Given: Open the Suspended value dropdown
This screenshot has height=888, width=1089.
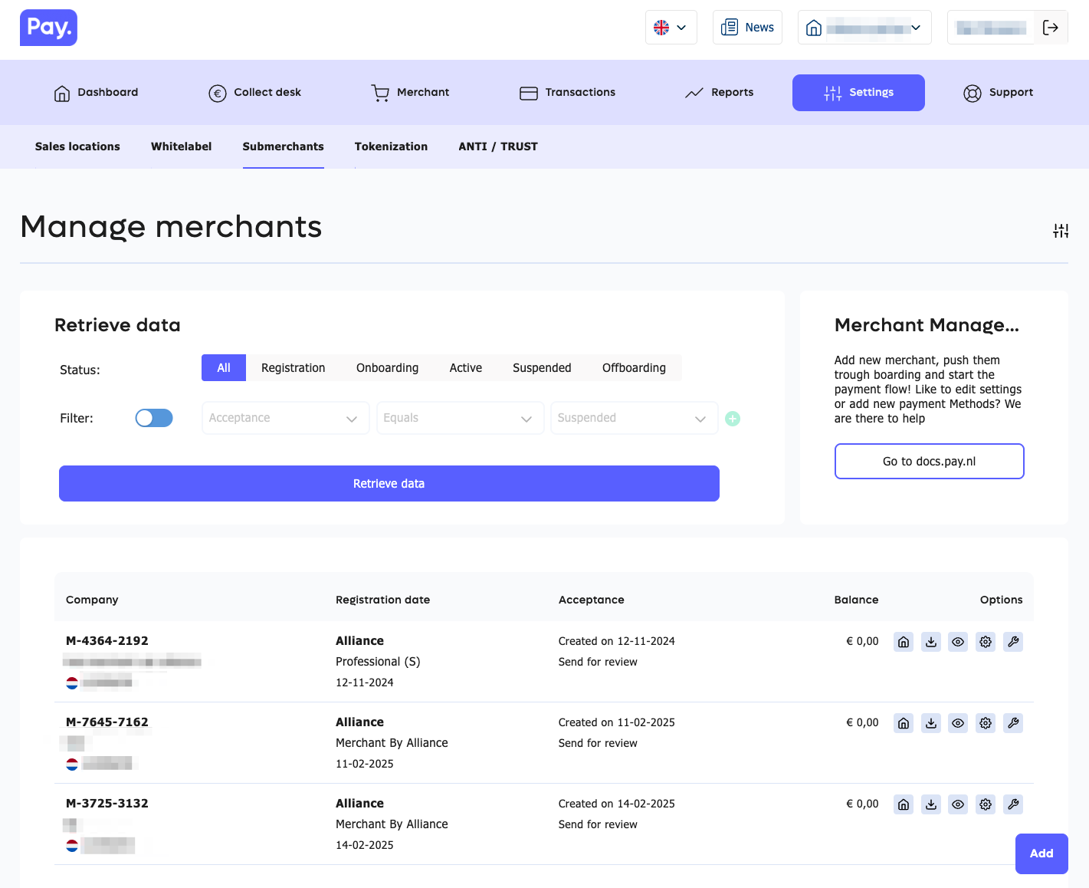Looking at the screenshot, I should (x=635, y=418).
